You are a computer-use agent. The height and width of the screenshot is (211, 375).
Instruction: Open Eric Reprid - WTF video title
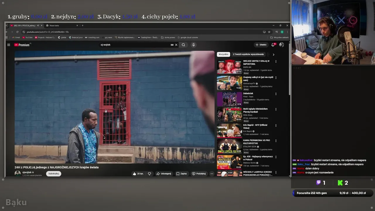coord(255,126)
